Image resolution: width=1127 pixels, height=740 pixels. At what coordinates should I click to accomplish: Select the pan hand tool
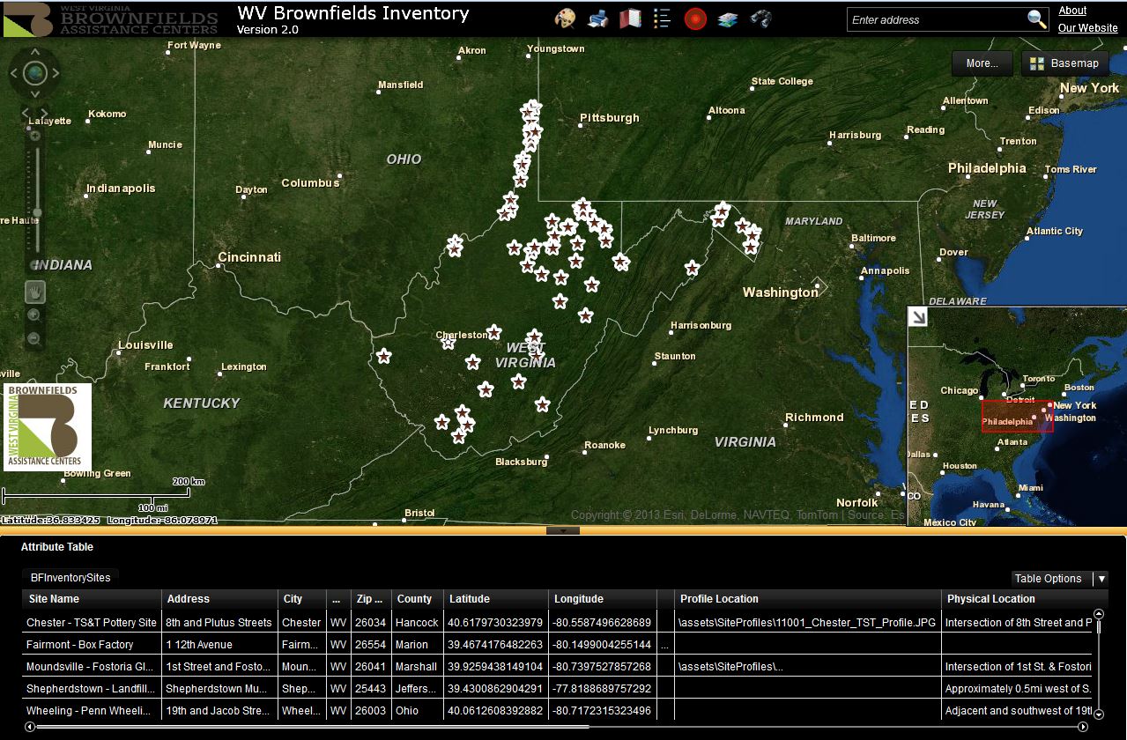pyautogui.click(x=35, y=292)
